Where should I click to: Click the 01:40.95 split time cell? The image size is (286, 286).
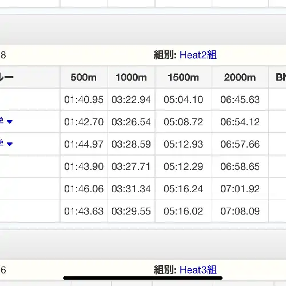point(84,100)
